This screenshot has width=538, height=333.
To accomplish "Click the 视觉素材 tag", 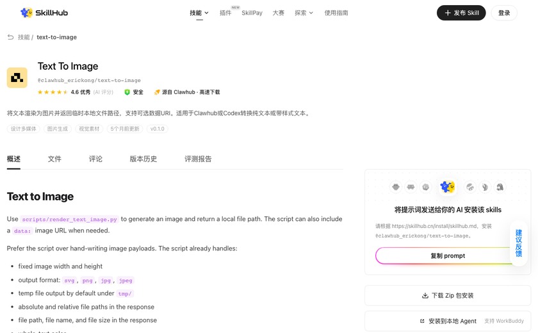I will [89, 129].
